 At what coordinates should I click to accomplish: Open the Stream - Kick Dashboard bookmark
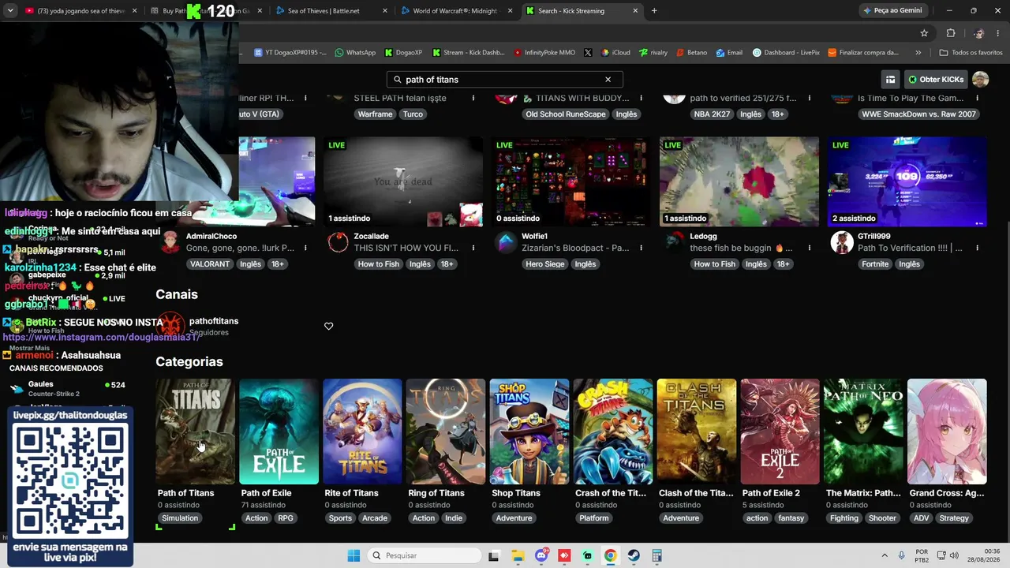click(x=468, y=53)
